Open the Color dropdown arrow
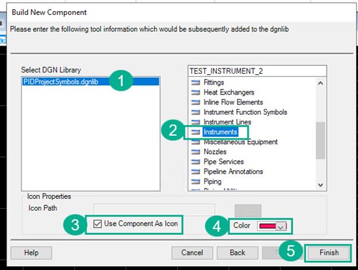Screen dimensions: 358x270 click(x=281, y=226)
